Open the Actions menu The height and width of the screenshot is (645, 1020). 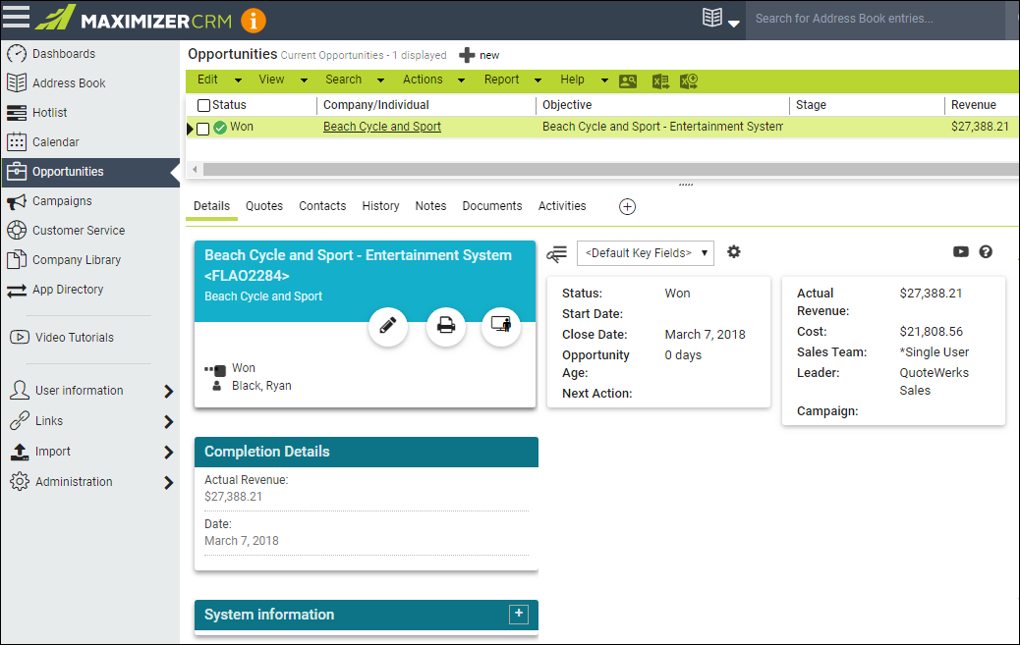pyautogui.click(x=432, y=81)
